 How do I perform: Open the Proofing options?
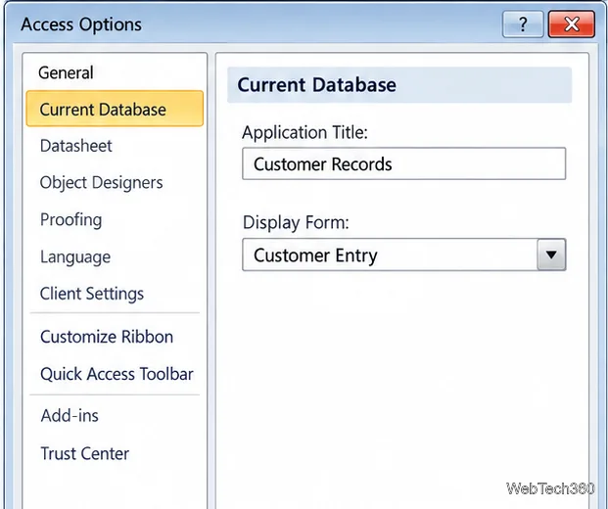pos(70,220)
